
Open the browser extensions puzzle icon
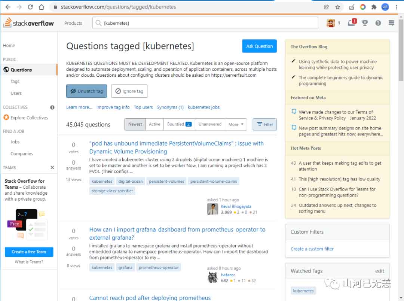(374, 7)
